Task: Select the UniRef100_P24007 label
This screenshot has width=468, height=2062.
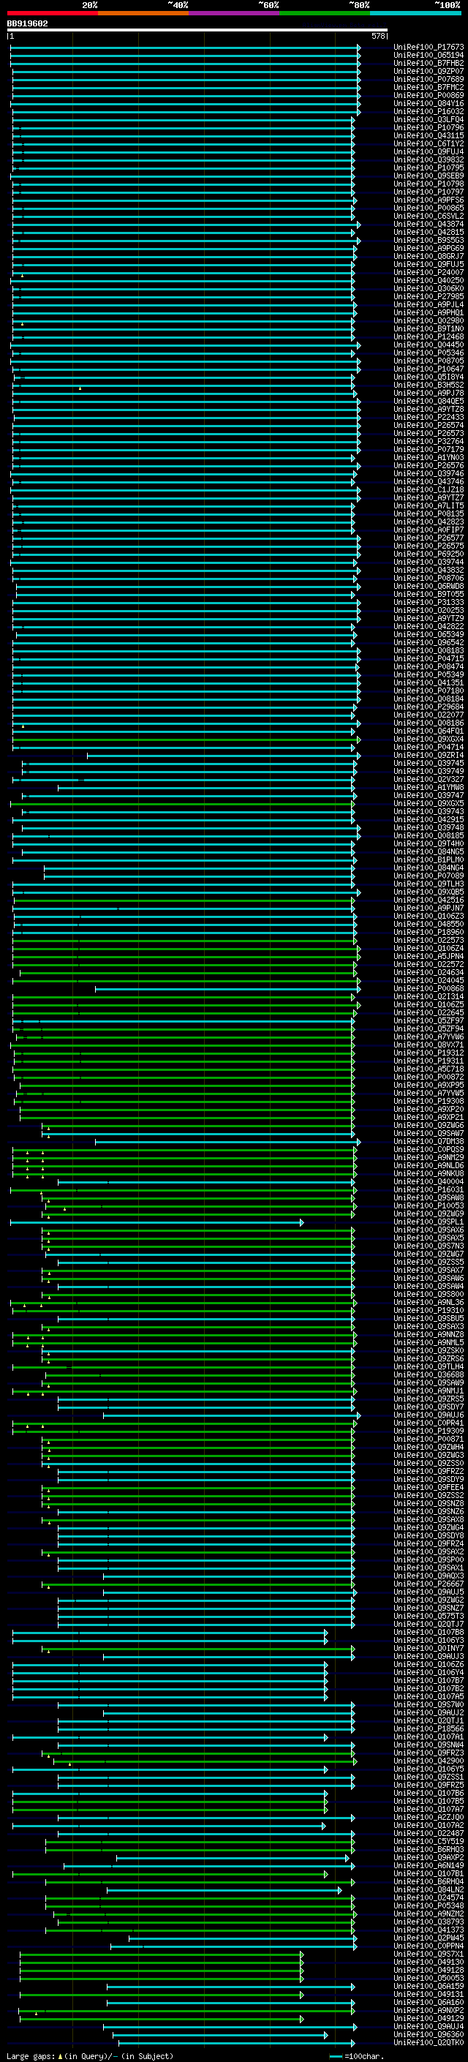Action: (x=429, y=272)
